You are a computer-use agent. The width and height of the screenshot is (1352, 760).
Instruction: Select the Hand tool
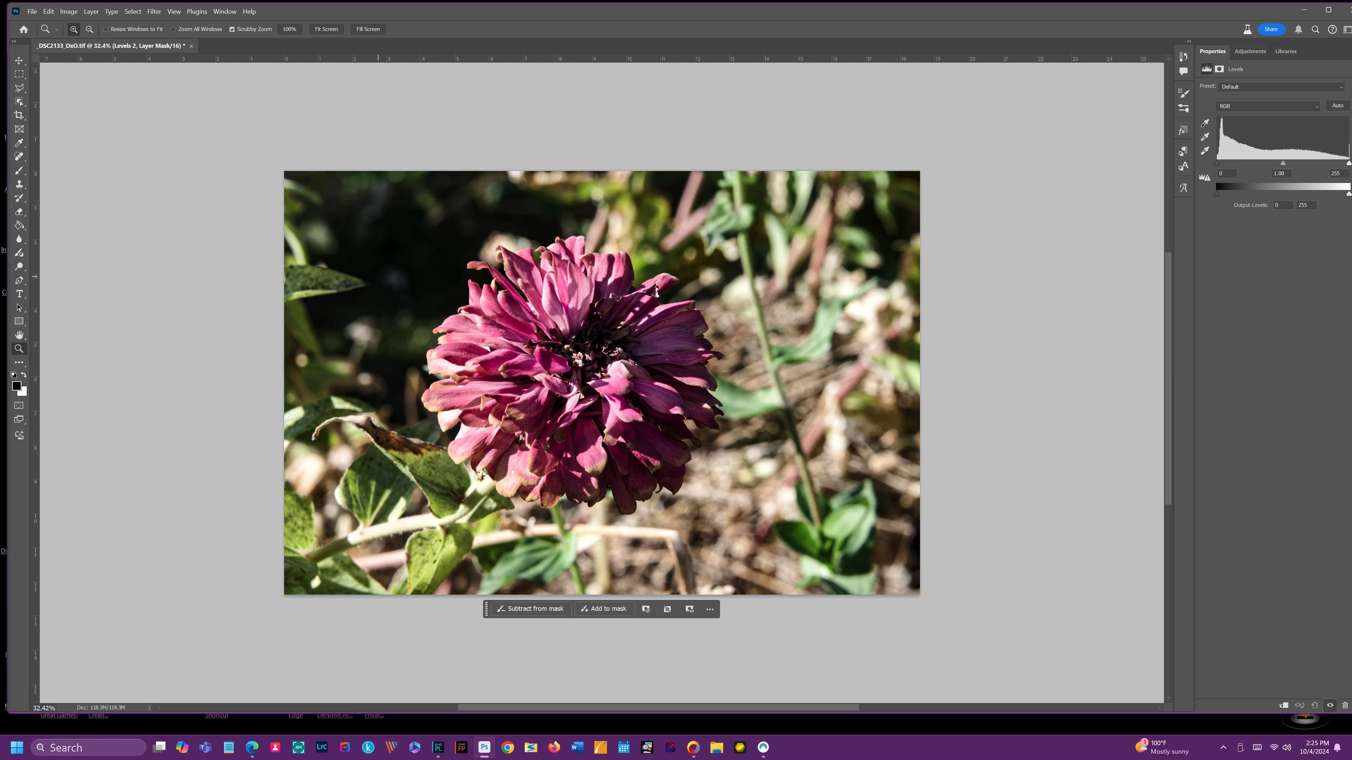(x=19, y=335)
